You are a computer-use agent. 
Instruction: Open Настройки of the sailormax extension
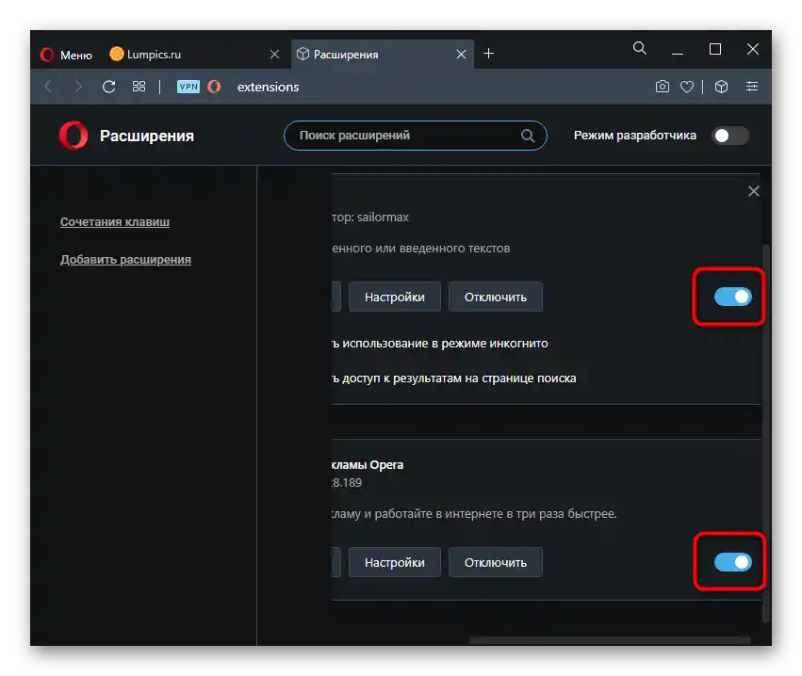pos(394,297)
